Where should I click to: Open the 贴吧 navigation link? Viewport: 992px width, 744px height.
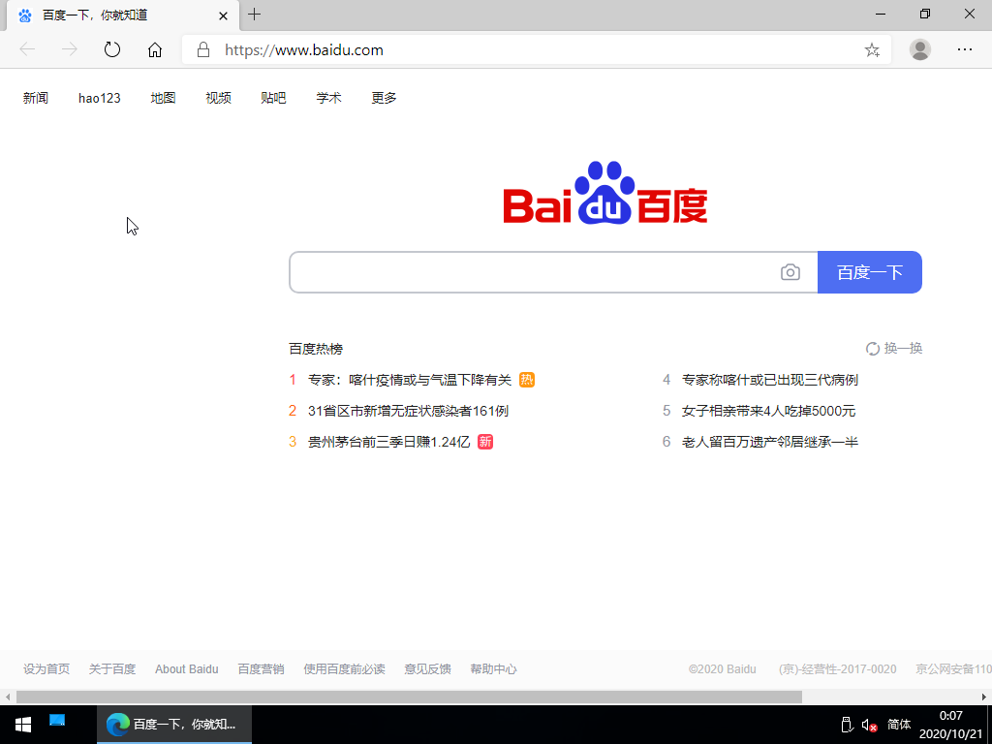tap(273, 98)
